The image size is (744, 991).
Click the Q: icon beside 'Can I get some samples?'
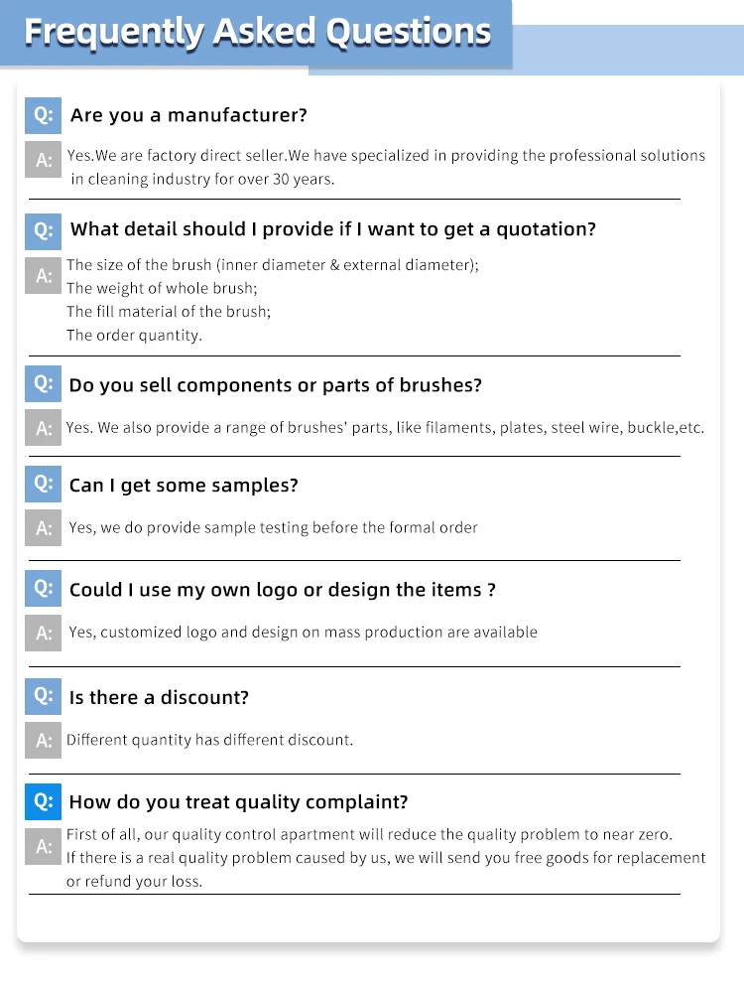[x=43, y=485]
